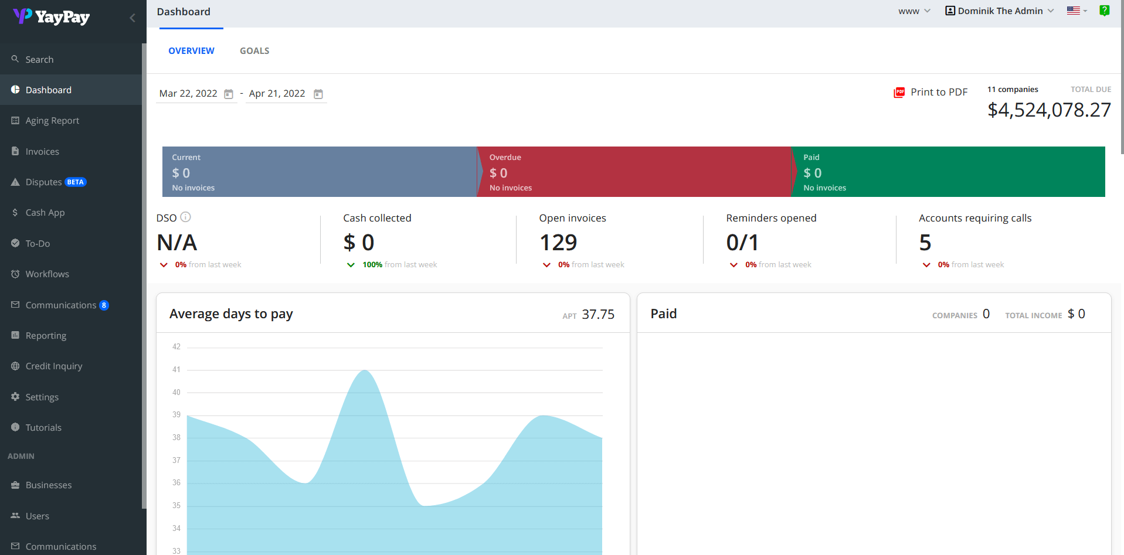Click the Reminders opened value 0/1

(742, 243)
